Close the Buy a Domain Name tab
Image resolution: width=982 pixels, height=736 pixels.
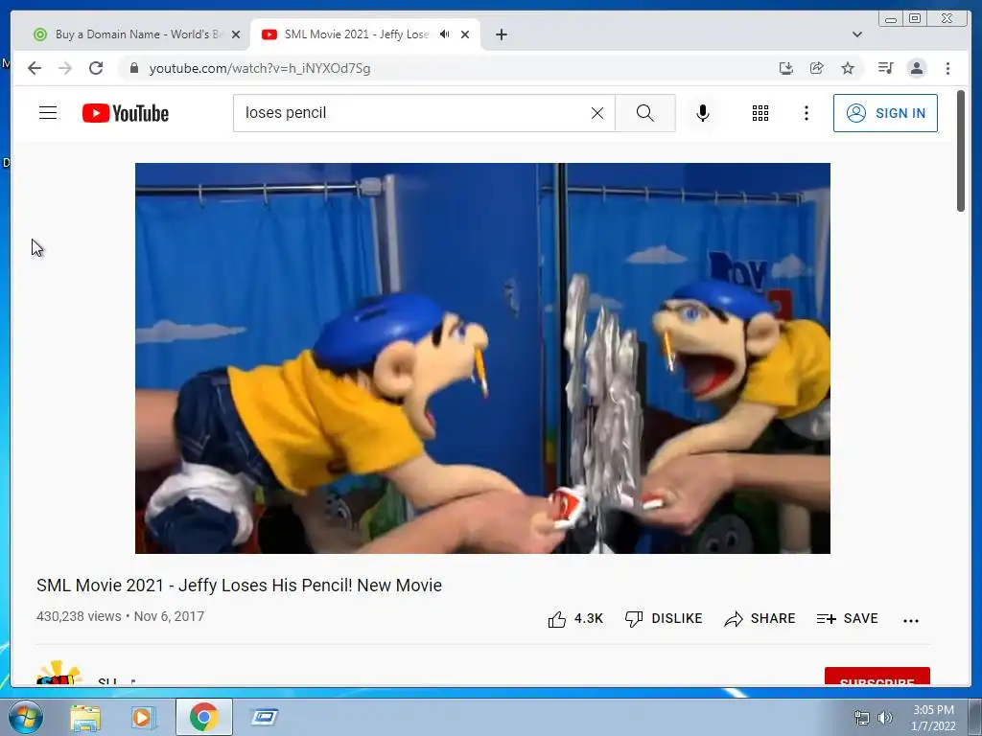236,34
